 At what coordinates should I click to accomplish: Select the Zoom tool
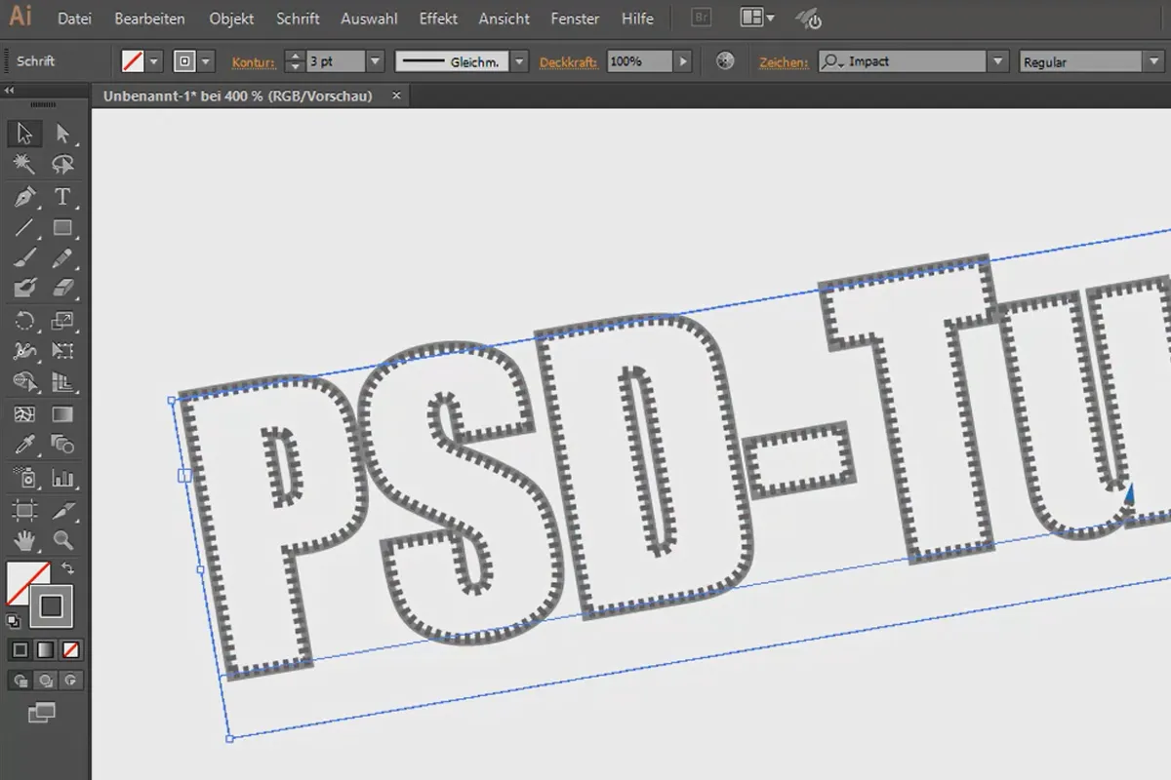[62, 539]
